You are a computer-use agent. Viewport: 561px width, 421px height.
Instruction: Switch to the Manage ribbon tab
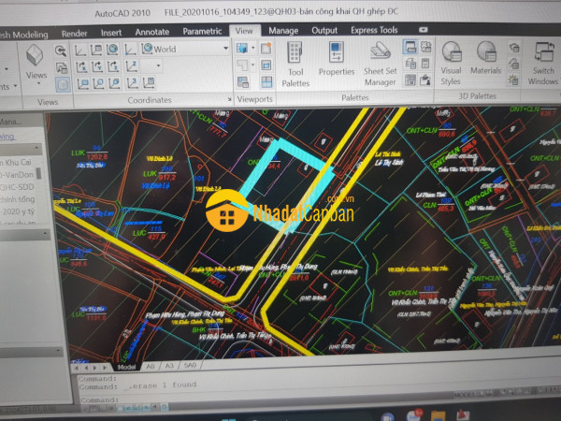click(283, 31)
